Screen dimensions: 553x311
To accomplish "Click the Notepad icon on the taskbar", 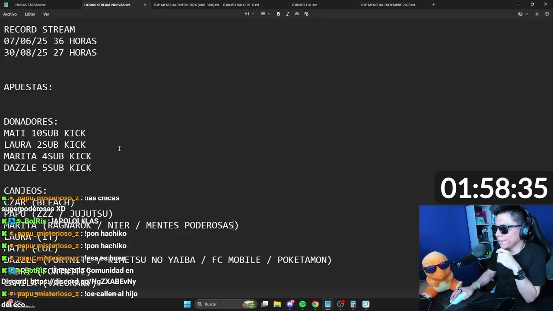I will (328, 304).
